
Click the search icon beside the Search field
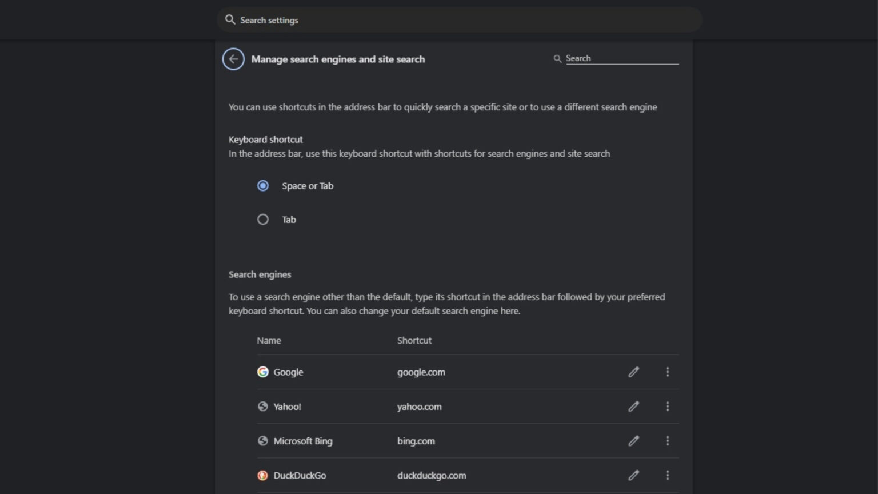(x=557, y=58)
